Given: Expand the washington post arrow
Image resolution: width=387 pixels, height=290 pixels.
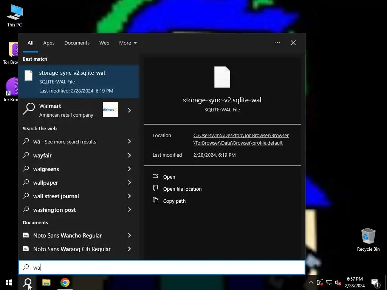Looking at the screenshot, I should coord(129,210).
